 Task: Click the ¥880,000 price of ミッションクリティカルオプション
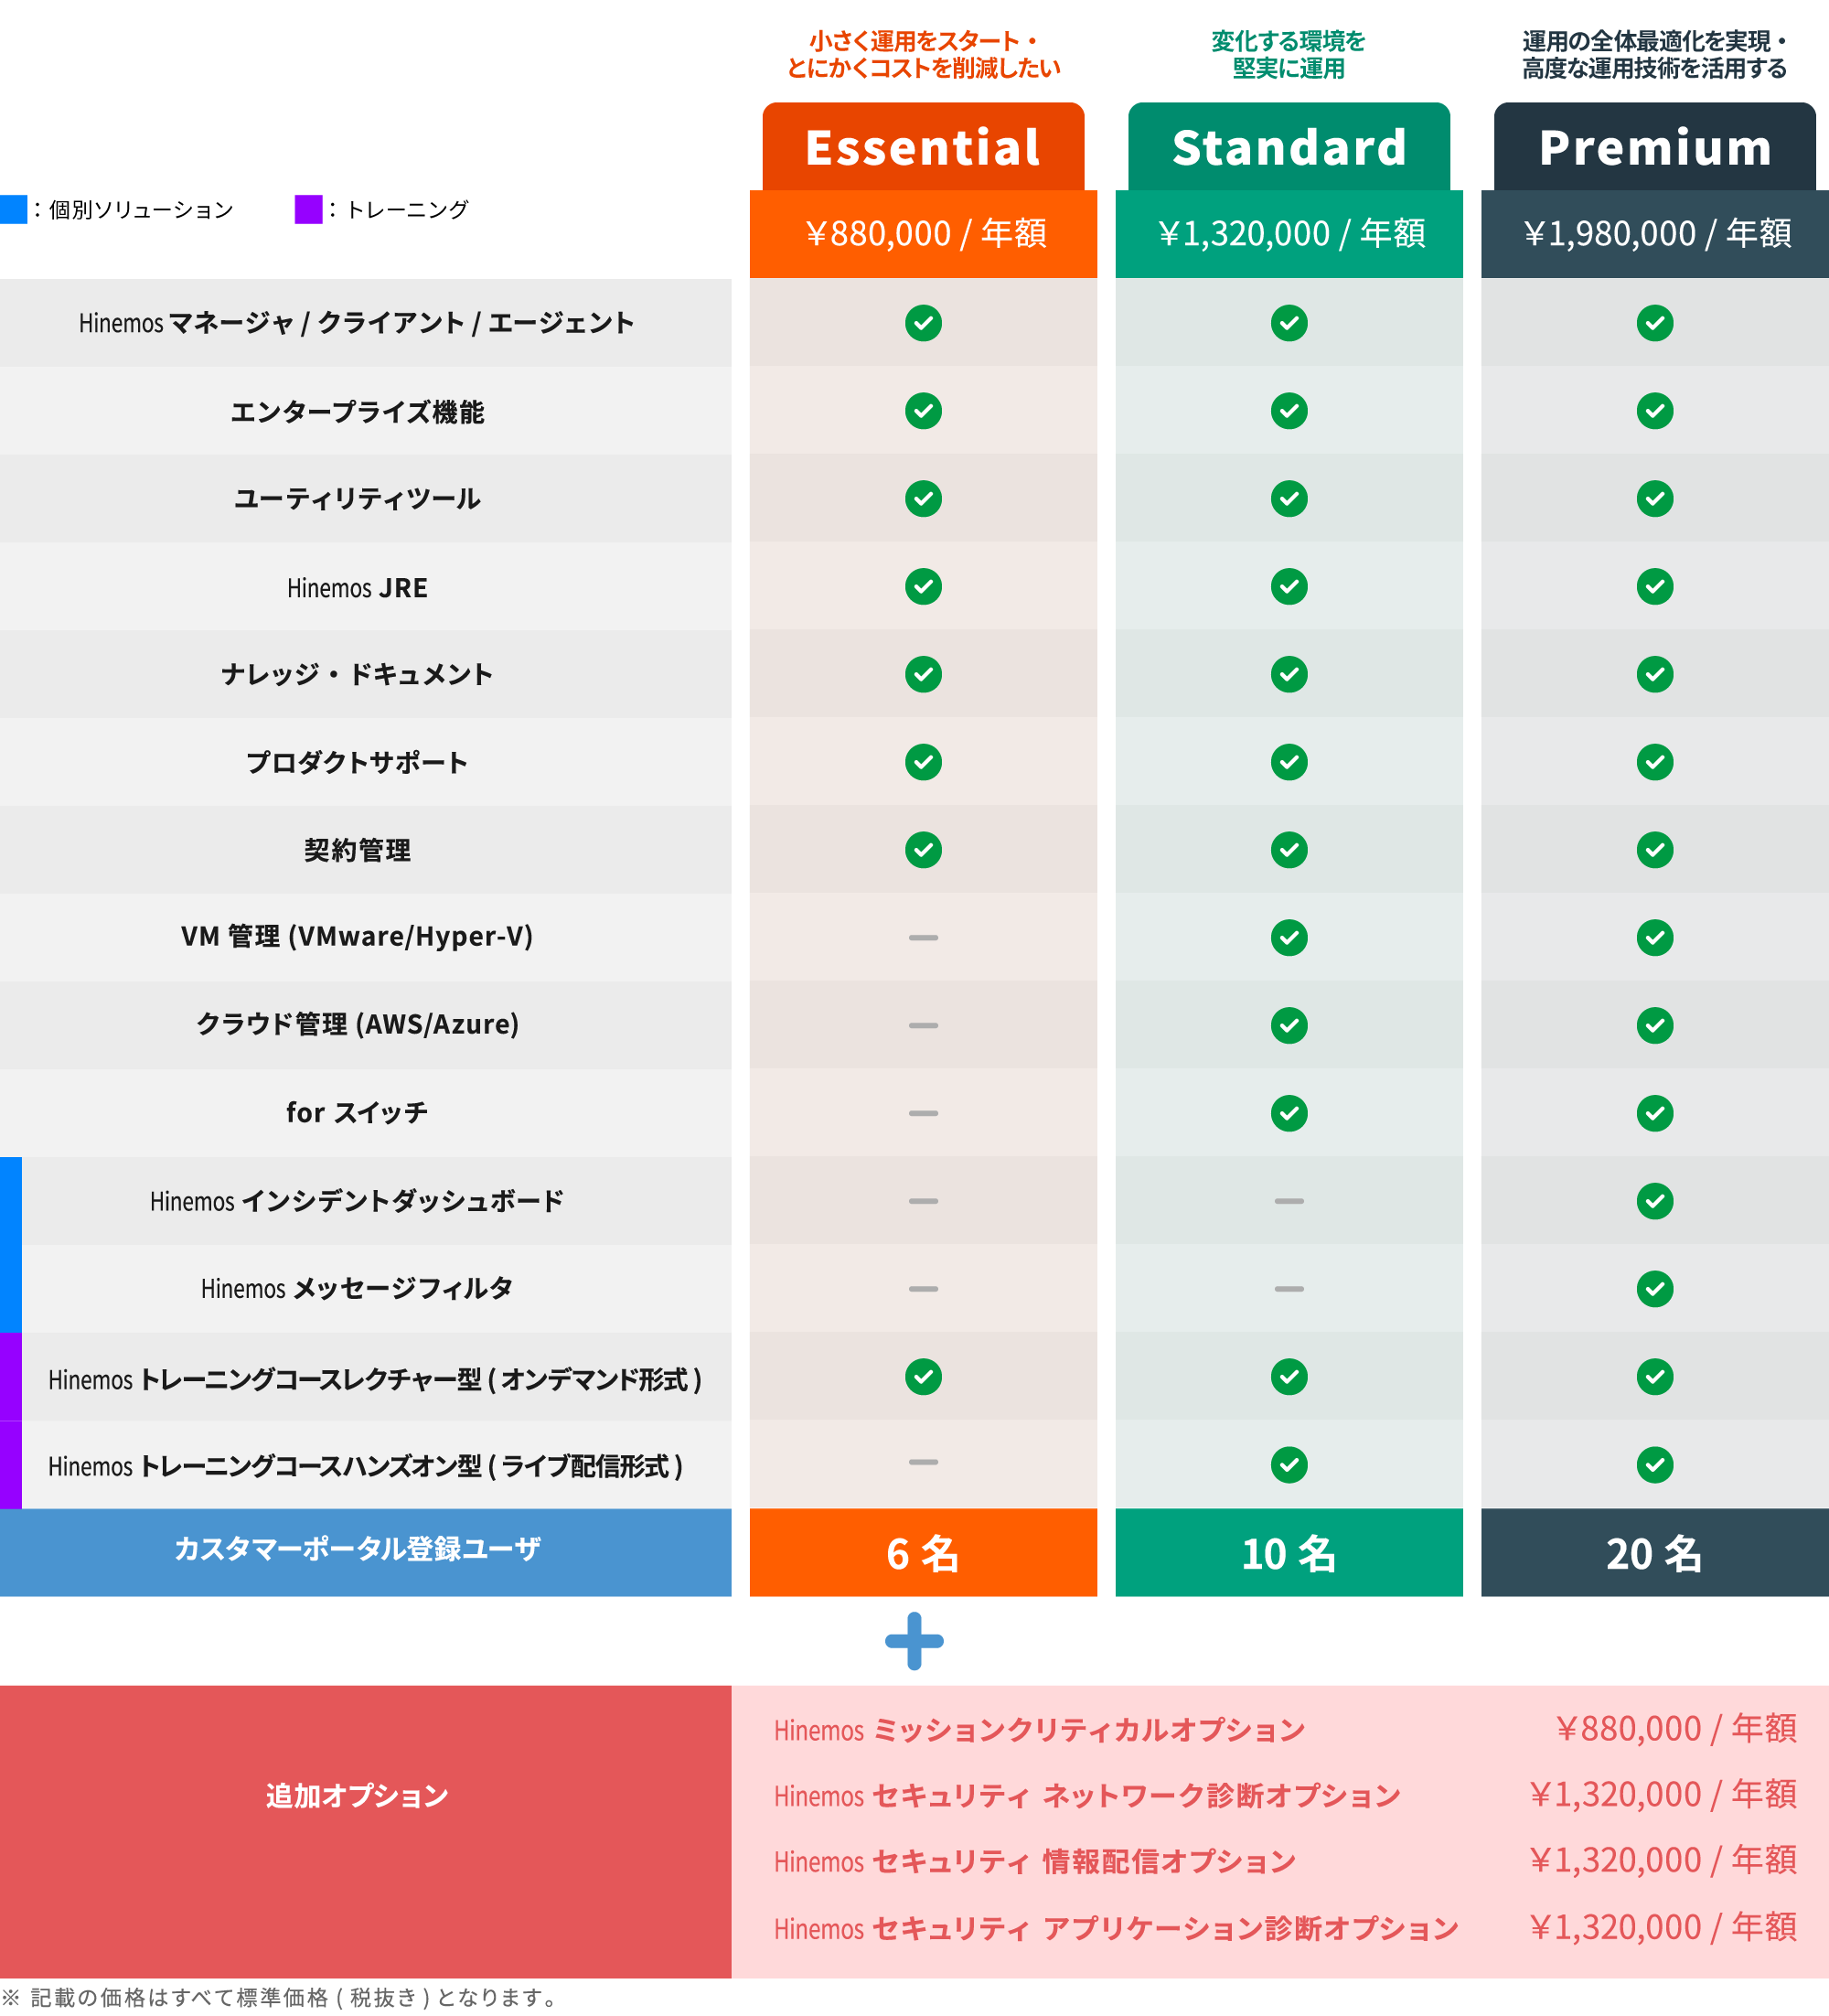tap(1676, 1729)
